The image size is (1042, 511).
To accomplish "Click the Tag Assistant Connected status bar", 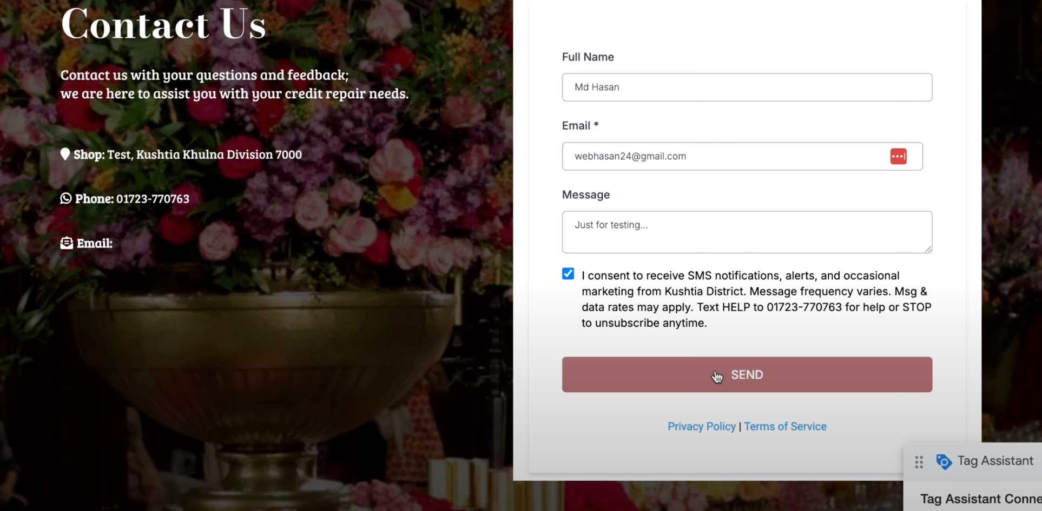I will tap(980, 498).
